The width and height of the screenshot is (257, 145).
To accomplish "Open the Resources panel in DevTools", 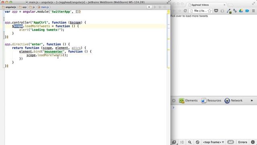I will [x=211, y=100].
